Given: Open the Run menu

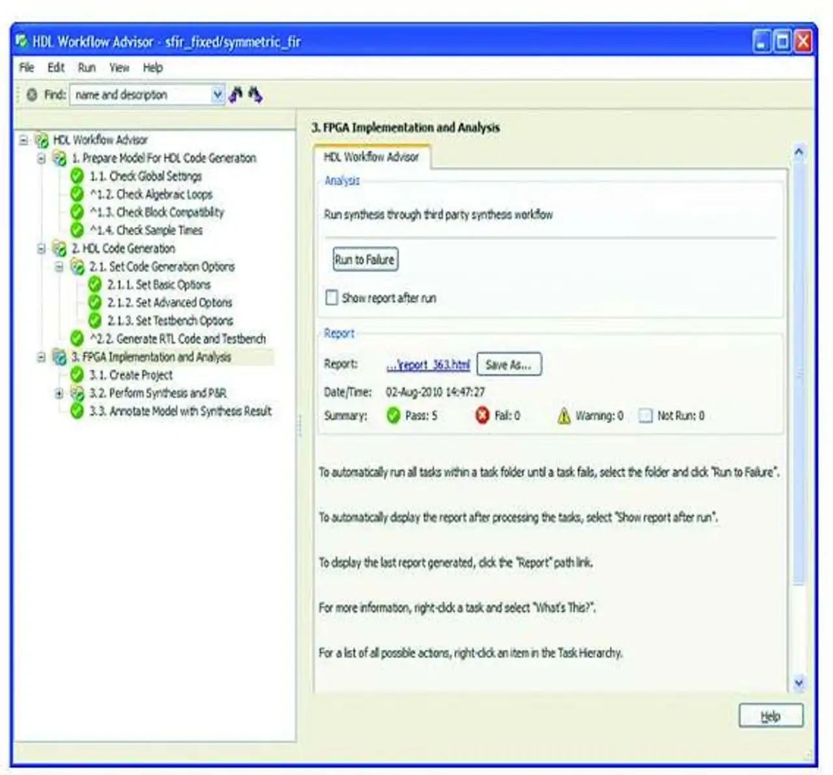Looking at the screenshot, I should click(87, 68).
